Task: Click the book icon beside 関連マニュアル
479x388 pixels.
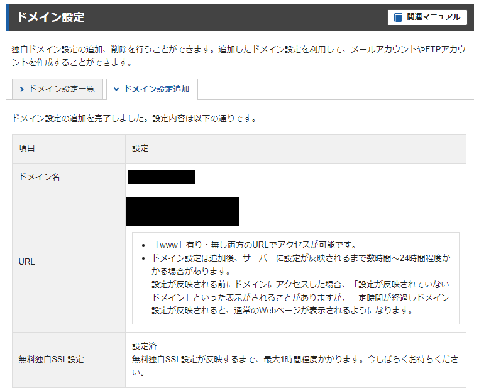Action: 397,18
